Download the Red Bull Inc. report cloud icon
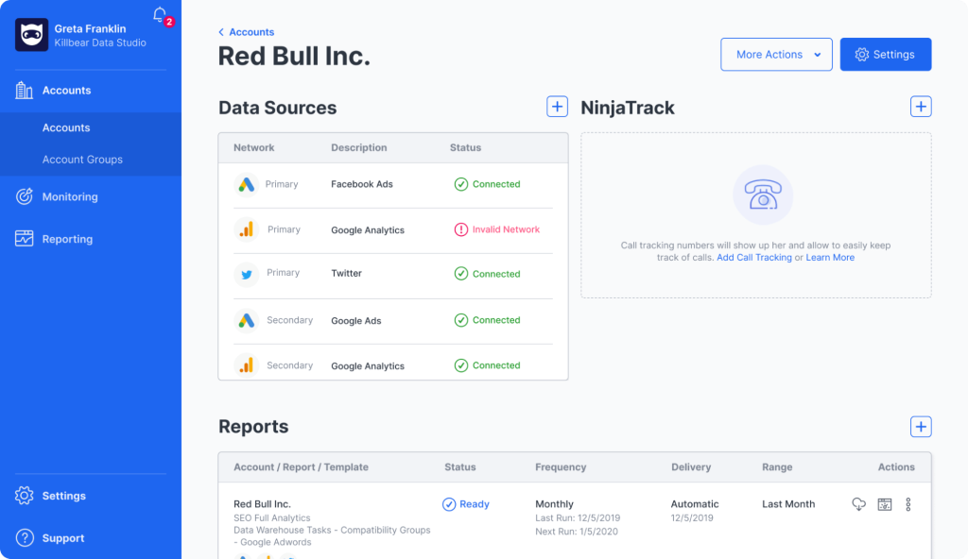Viewport: 968px width, 559px height. (x=858, y=504)
